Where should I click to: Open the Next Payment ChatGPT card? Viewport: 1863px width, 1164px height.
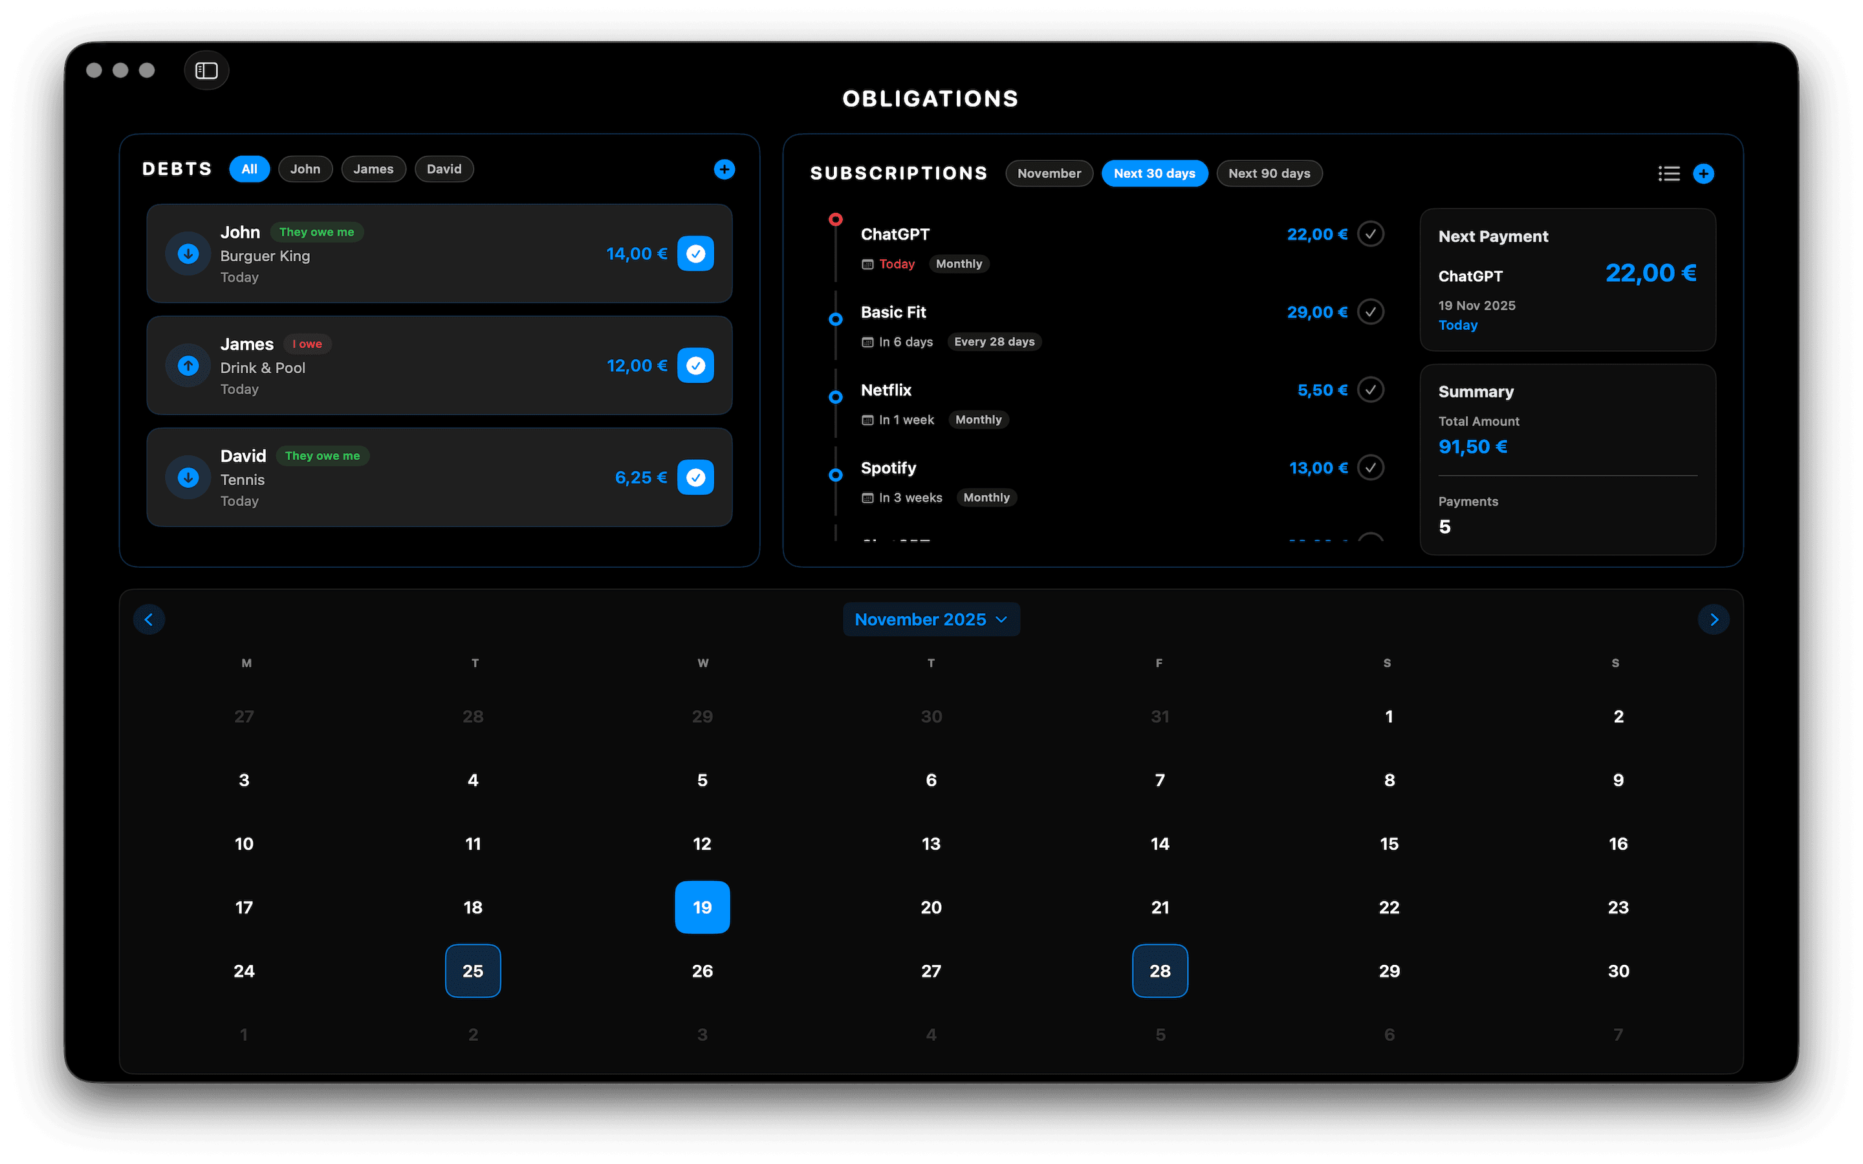1567,280
